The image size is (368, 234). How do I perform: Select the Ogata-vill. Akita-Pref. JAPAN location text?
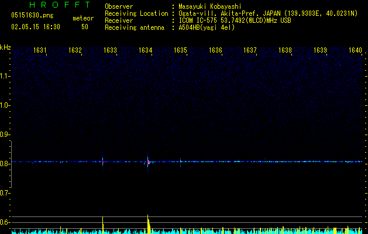pyautogui.click(x=268, y=13)
